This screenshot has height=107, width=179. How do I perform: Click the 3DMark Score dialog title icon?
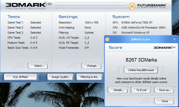coord(107,39)
